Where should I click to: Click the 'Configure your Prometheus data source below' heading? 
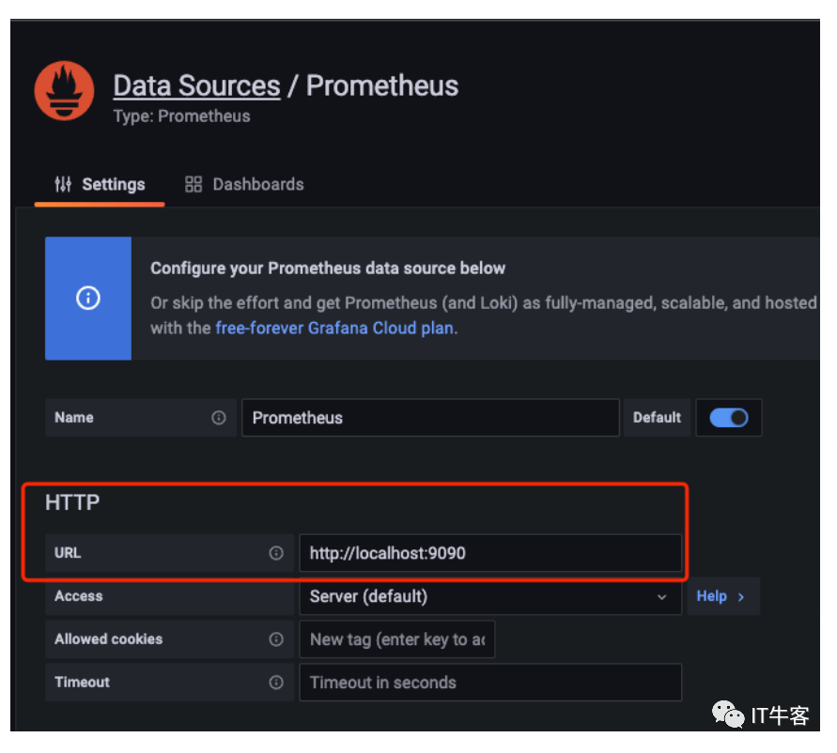(x=328, y=268)
